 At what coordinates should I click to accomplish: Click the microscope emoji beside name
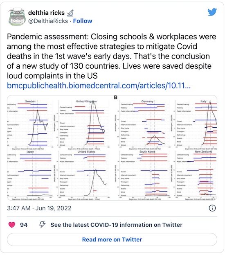click(x=70, y=13)
